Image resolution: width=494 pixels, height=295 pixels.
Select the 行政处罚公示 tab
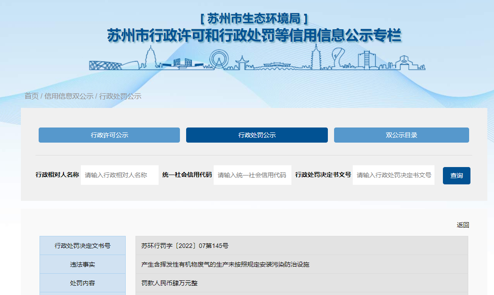tap(257, 135)
